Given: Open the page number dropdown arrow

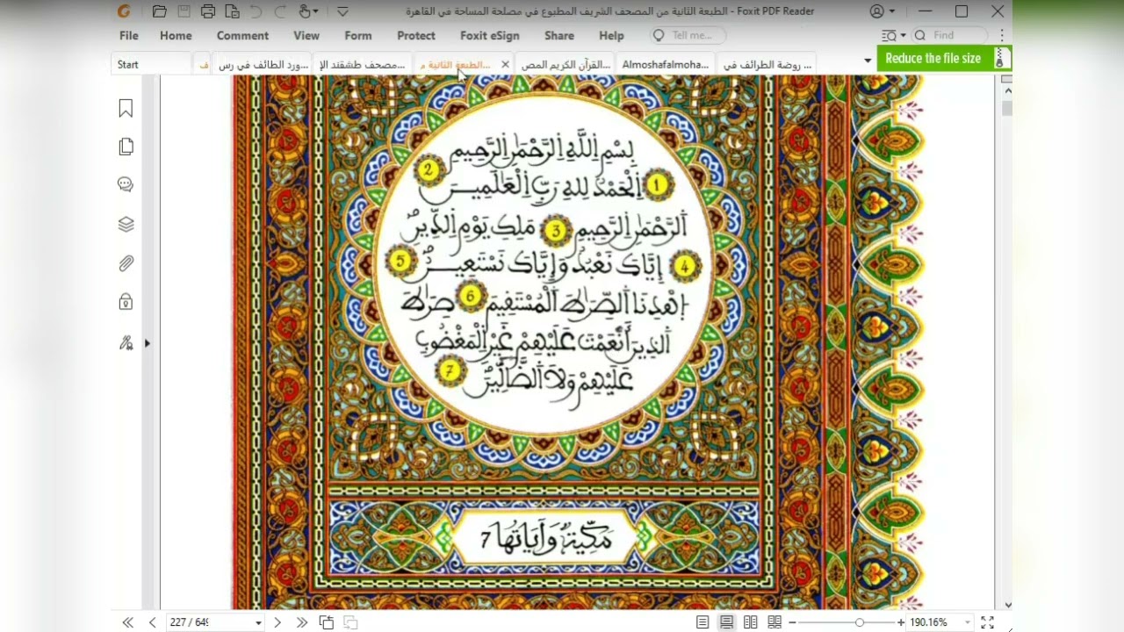Looking at the screenshot, I should tap(258, 622).
